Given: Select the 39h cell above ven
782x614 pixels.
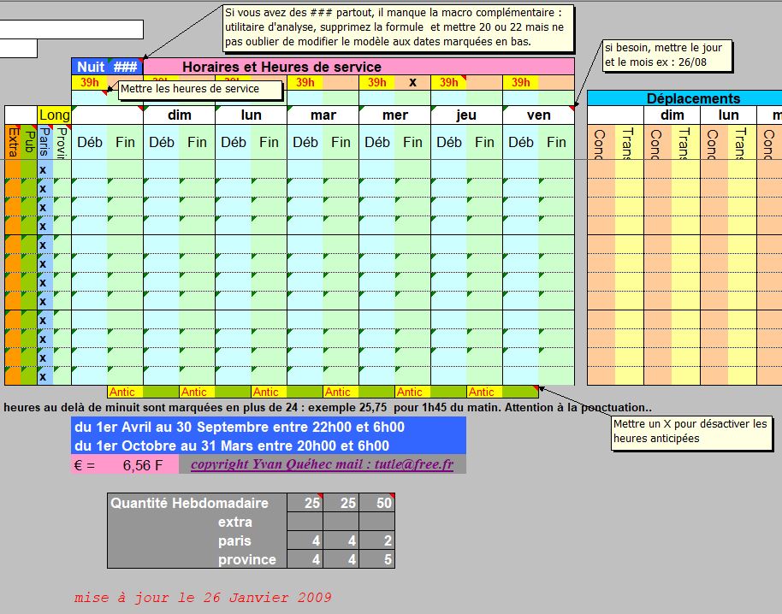Looking at the screenshot, I should pos(520,82).
